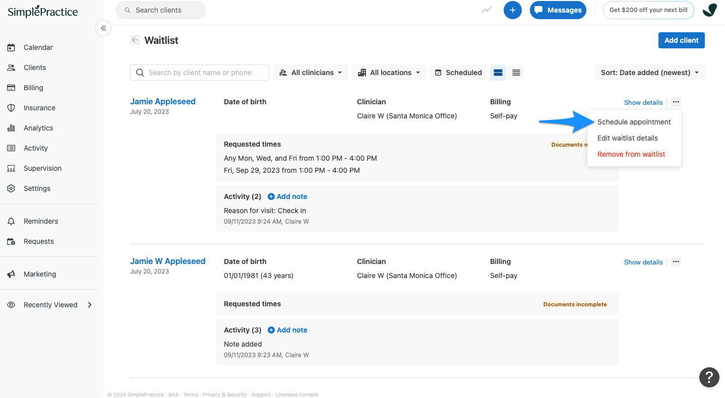Go to Insurance in the sidebar

point(39,108)
